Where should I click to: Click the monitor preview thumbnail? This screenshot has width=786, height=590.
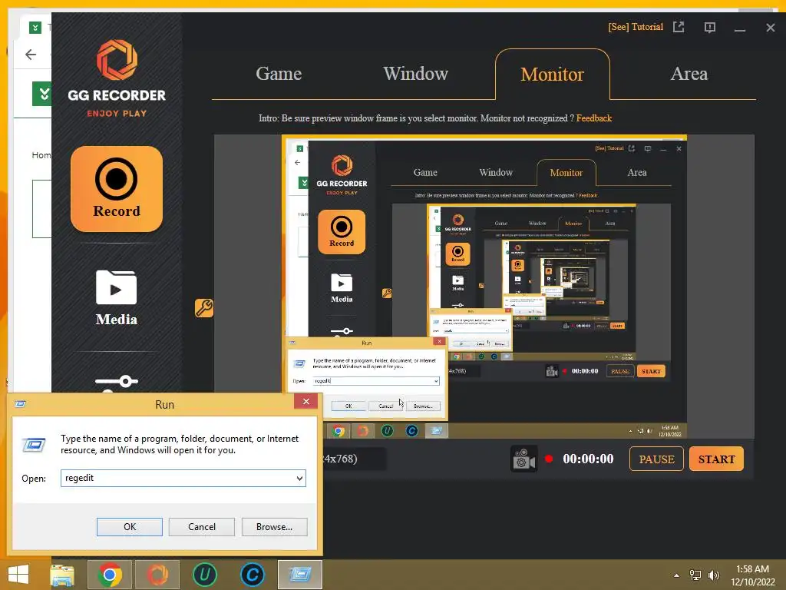pyautogui.click(x=484, y=287)
